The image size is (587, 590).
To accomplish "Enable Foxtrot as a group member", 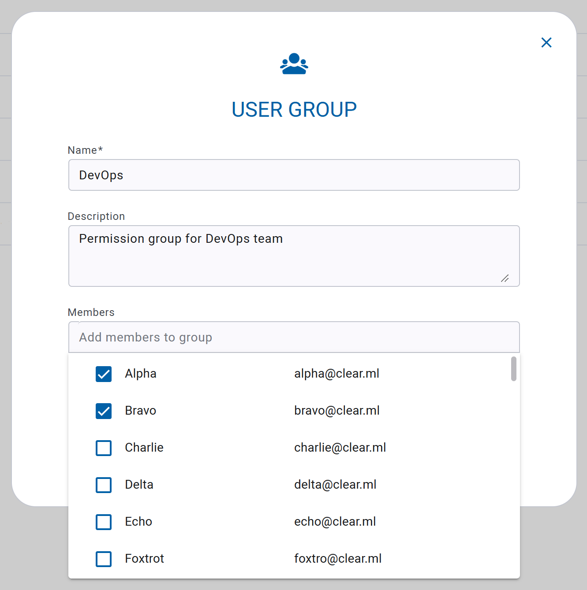I will 103,559.
